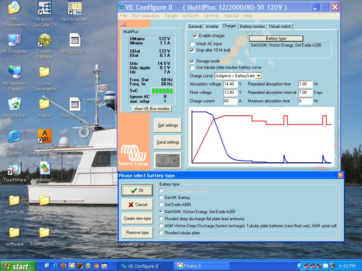This screenshot has width=362, height=271.
Task: Select Gel/AGM Victron Energy Gel Exide A200
Action: [161, 211]
